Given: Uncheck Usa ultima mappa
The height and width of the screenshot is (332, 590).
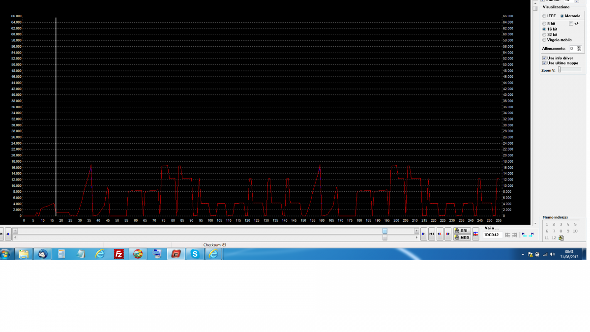Looking at the screenshot, I should point(544,63).
